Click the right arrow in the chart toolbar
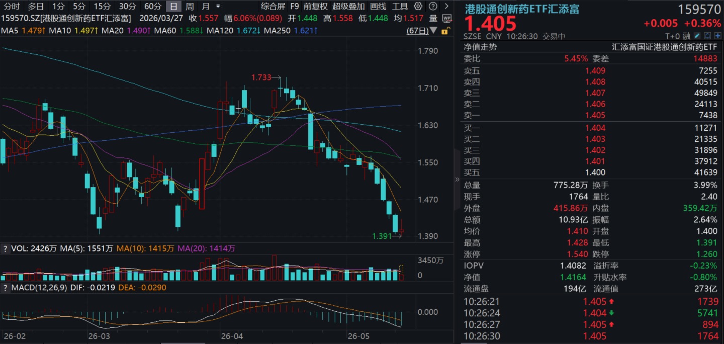 click(x=446, y=7)
